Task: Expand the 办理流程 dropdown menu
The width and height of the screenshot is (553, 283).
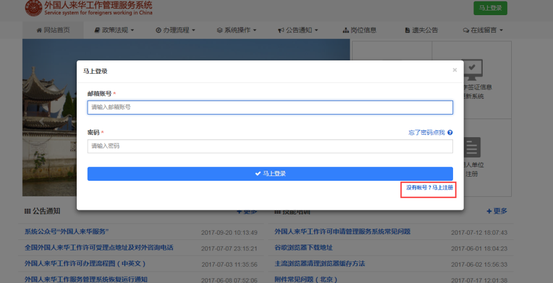Action: pos(175,30)
